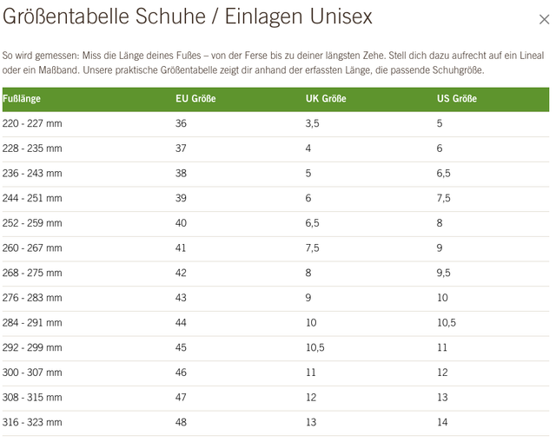Select EU size 38 cell
Image resolution: width=556 pixels, height=442 pixels.
click(181, 174)
